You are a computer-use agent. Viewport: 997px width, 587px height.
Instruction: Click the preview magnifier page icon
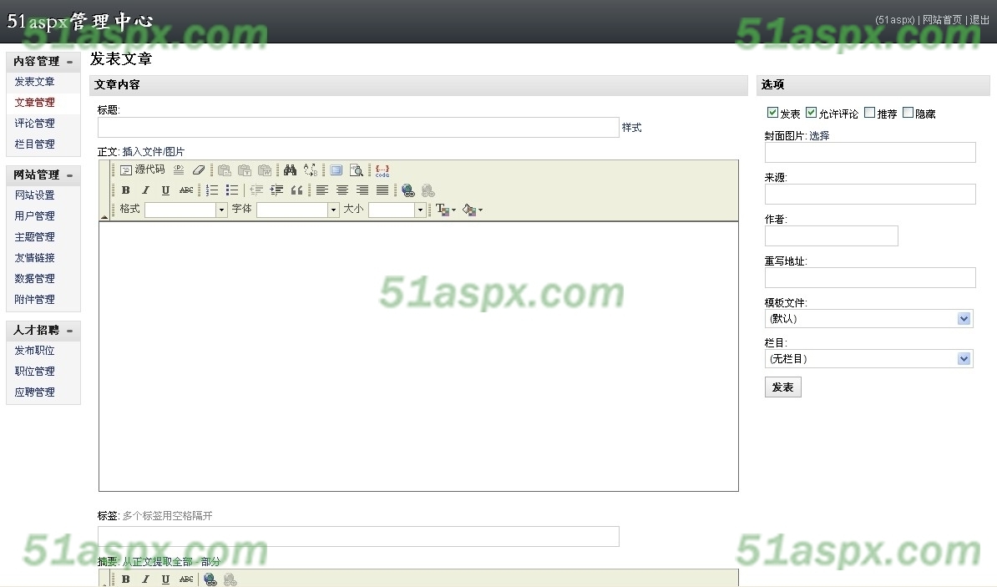[356, 170]
